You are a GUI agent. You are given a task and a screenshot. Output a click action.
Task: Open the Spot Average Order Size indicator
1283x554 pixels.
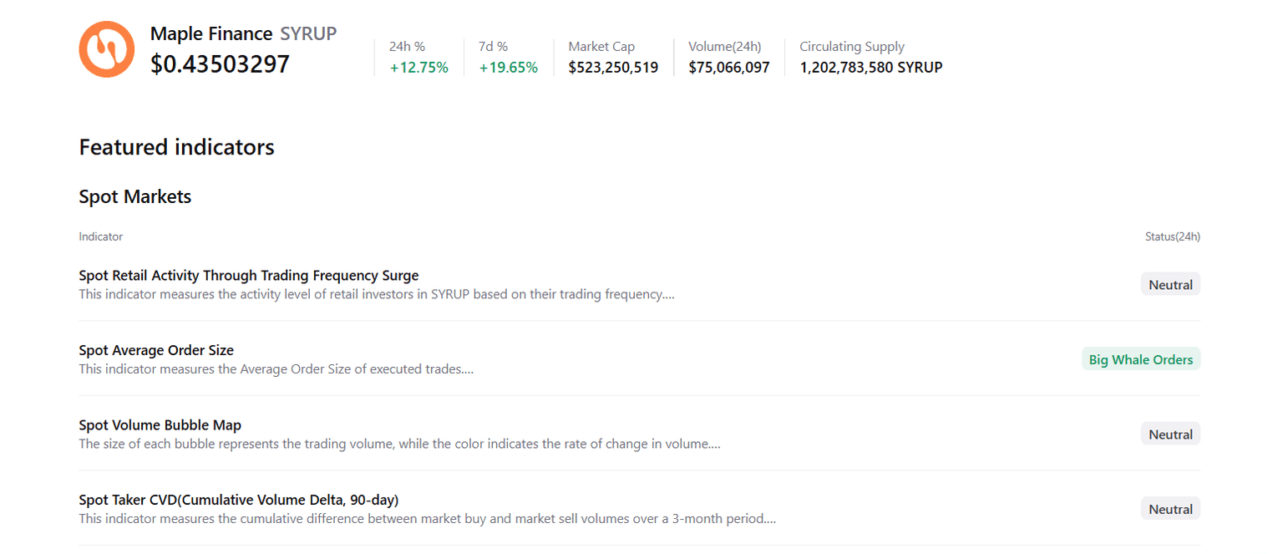pyautogui.click(x=156, y=350)
